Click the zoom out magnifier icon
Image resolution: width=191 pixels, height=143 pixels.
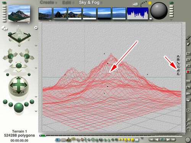(188, 124)
